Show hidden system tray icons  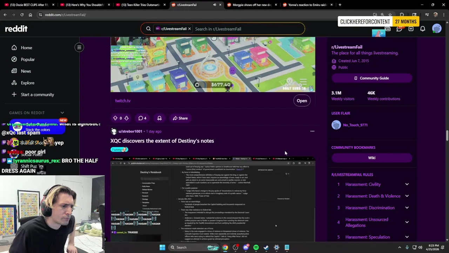coord(400,247)
